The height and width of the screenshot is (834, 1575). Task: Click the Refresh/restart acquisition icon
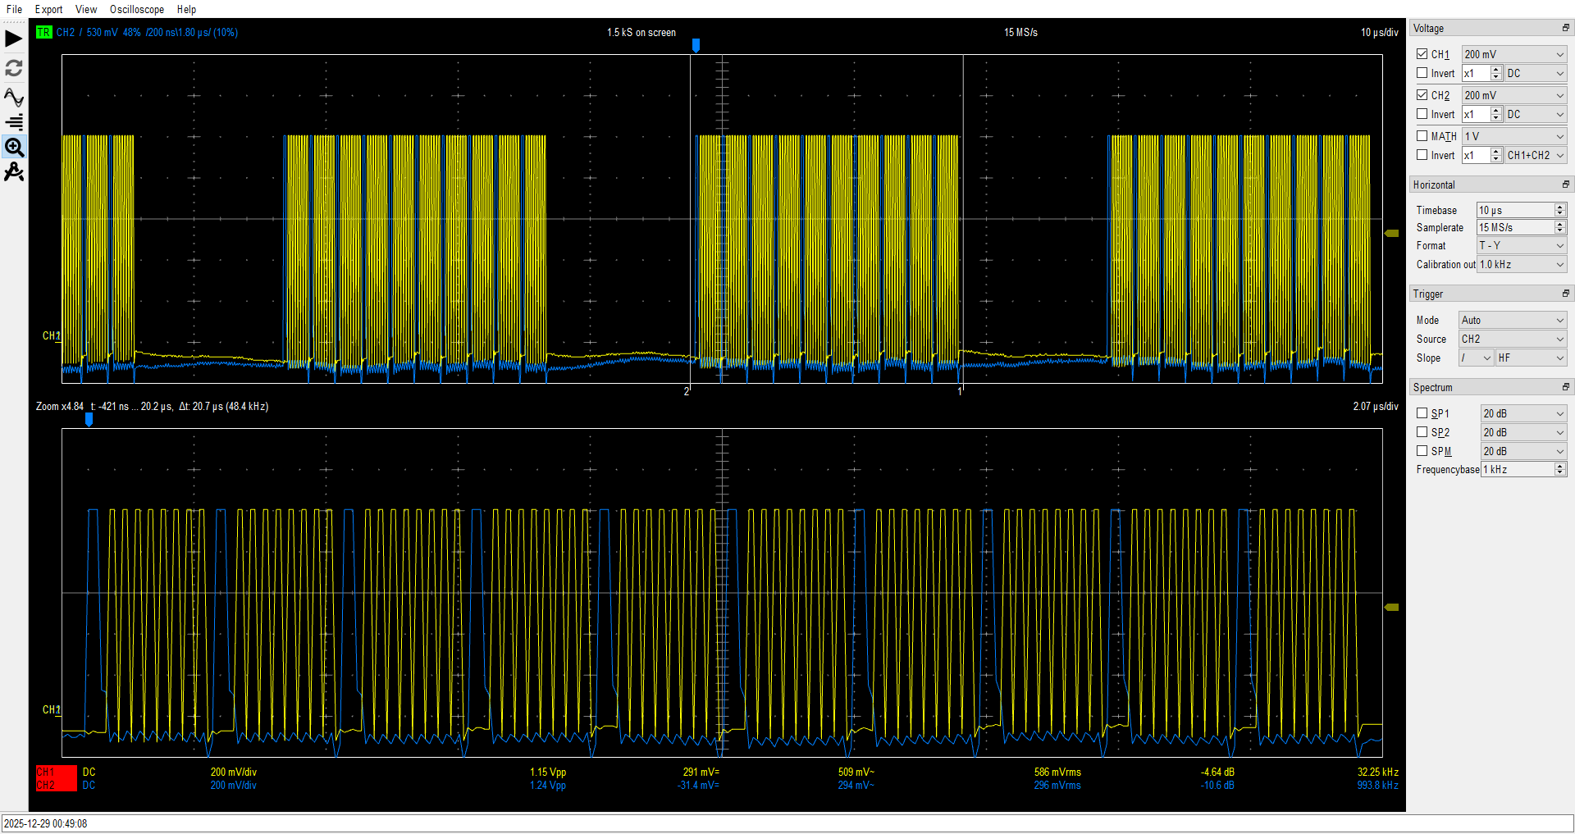[x=14, y=68]
